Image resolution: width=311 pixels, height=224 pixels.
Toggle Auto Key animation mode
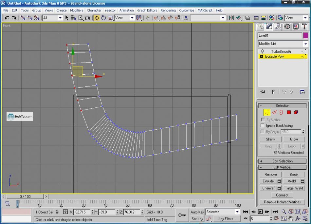tap(197, 212)
